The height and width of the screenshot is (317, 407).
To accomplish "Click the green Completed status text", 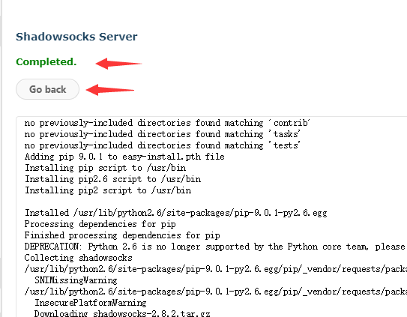I will pos(46,61).
